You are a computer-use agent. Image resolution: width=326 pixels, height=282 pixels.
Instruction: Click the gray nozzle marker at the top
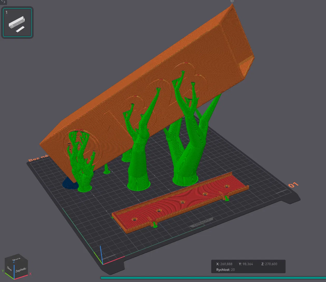(x=232, y=1)
